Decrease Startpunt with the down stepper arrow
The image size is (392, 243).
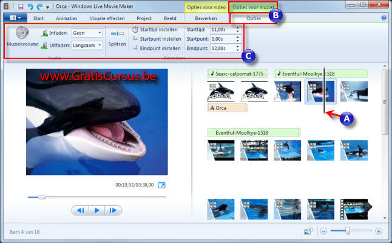(238, 41)
